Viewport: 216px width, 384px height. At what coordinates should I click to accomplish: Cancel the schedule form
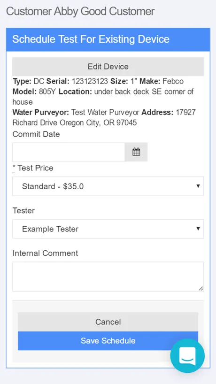tap(108, 322)
